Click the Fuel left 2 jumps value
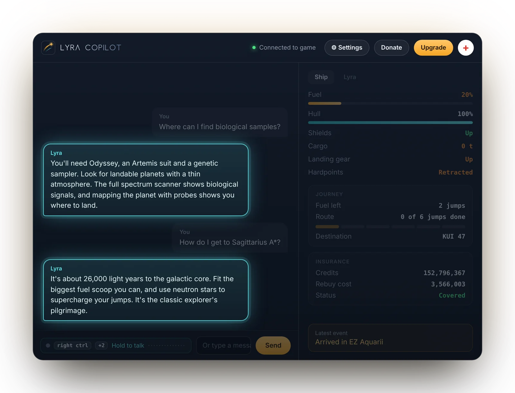The image size is (515, 393). coord(452,206)
